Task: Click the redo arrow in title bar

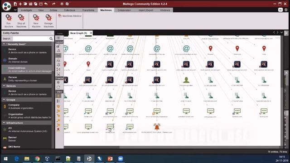Action: pyautogui.click(x=53, y=4)
